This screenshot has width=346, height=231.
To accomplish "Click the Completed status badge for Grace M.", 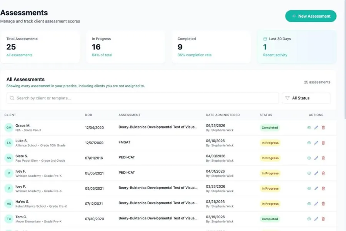I will pyautogui.click(x=269, y=127).
